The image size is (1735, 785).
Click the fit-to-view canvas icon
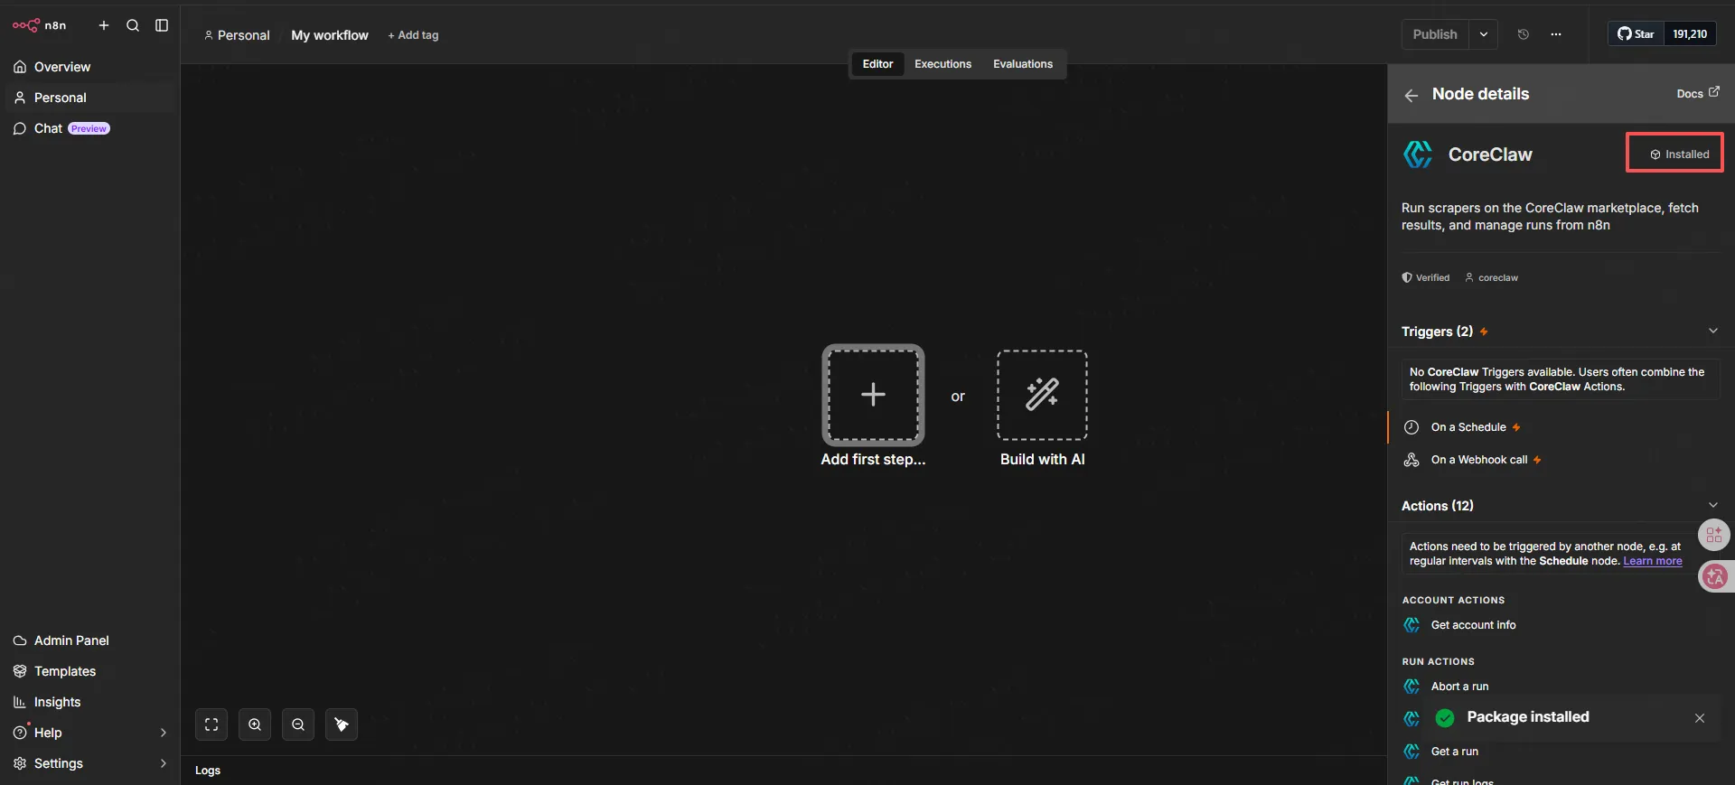coord(211,724)
